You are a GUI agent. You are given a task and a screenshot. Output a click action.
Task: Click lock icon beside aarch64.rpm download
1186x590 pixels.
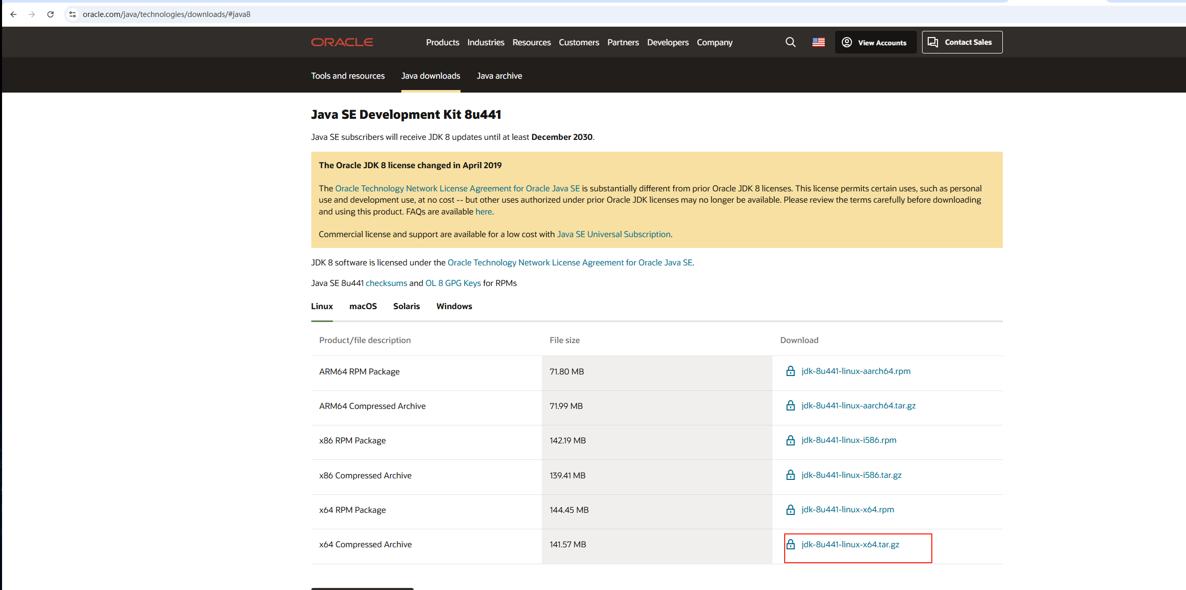pos(790,371)
